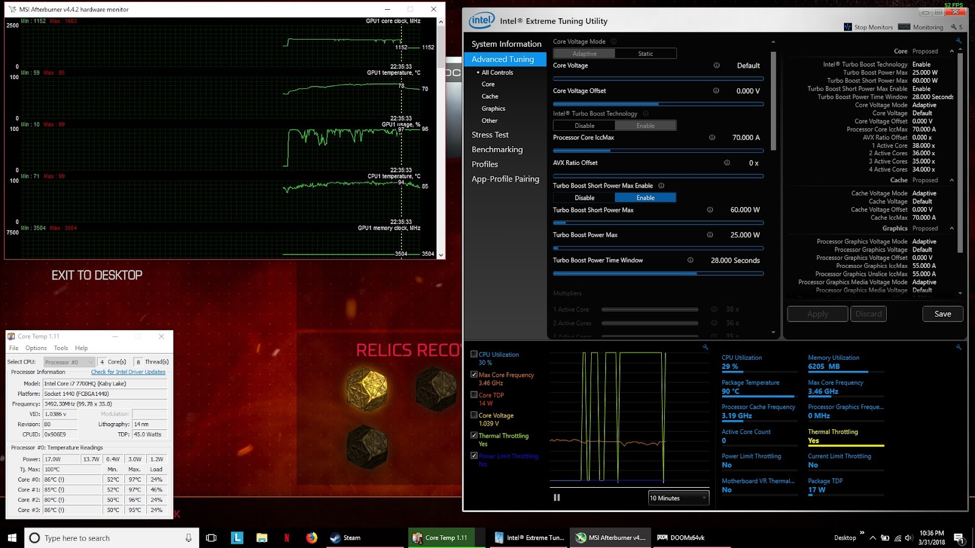The height and width of the screenshot is (548, 975).
Task: Open the Core Temp Tools menu
Action: pos(61,348)
